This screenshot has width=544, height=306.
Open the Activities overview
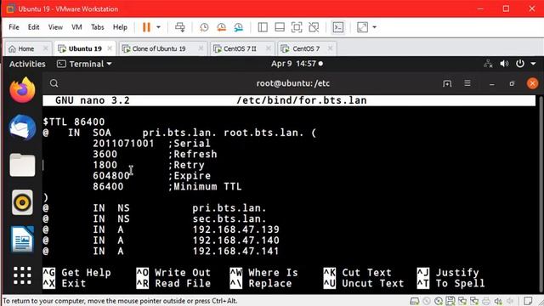point(27,64)
